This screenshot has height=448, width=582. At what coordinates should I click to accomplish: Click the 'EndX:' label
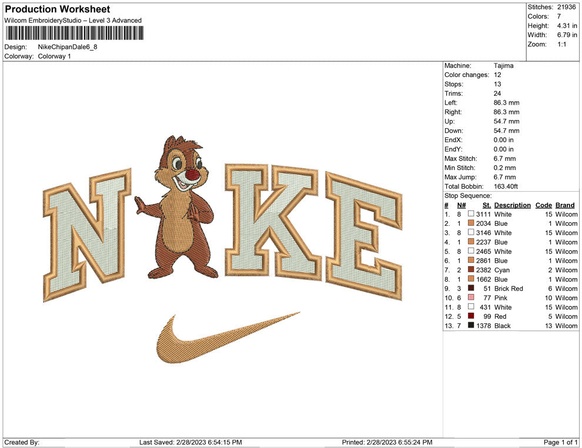453,140
